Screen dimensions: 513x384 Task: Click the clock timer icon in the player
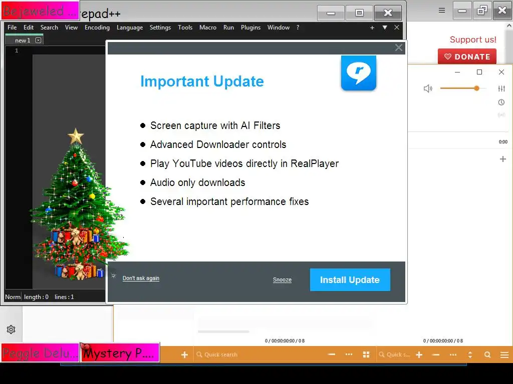[501, 102]
